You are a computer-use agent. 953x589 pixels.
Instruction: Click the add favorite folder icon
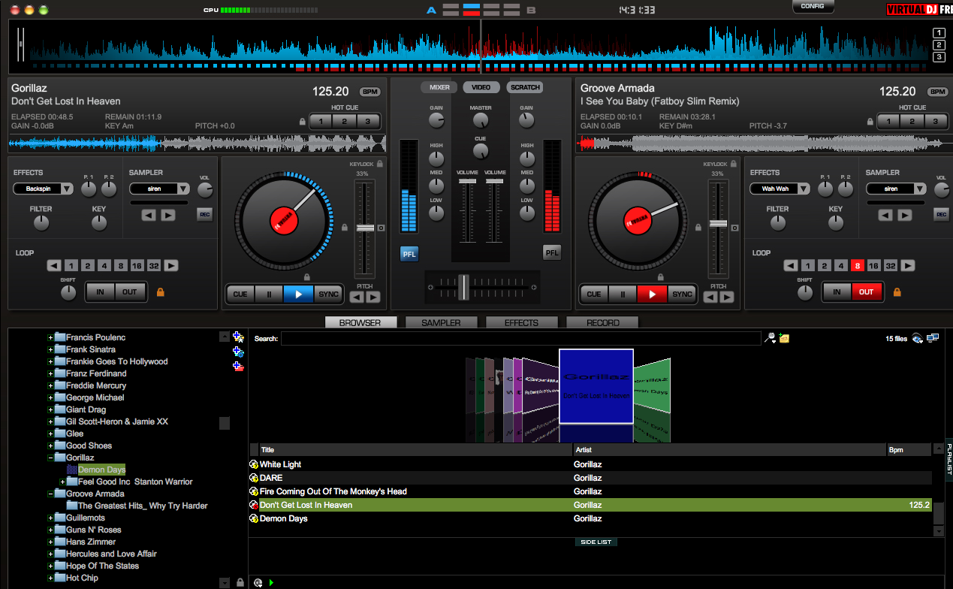click(x=237, y=337)
